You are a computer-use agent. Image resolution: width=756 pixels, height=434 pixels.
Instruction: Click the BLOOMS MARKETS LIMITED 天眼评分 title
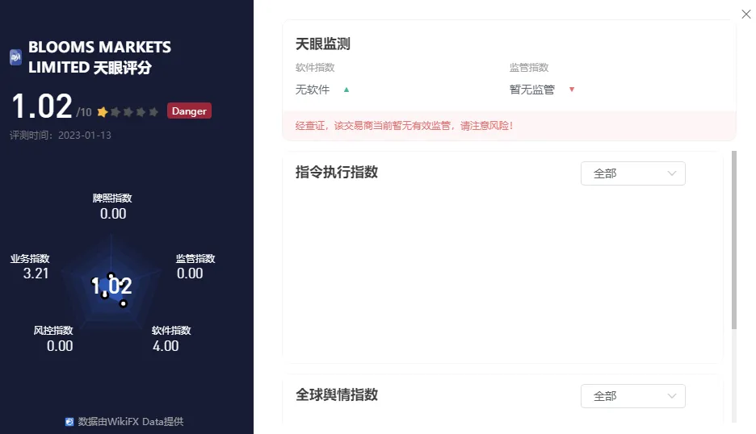(99, 57)
